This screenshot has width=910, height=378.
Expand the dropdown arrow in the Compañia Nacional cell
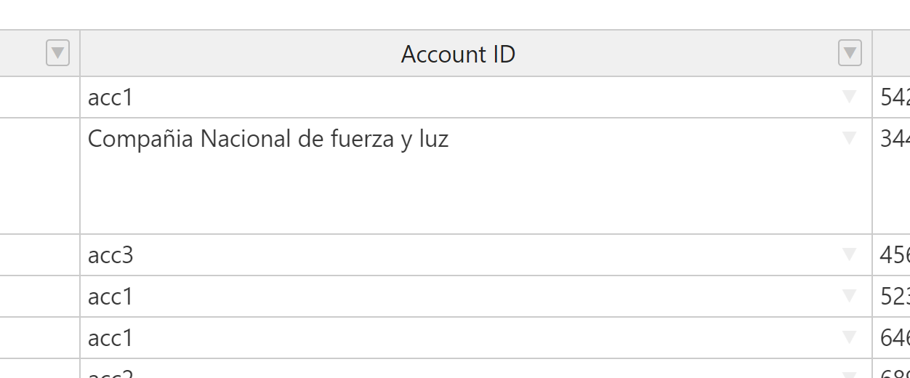849,138
